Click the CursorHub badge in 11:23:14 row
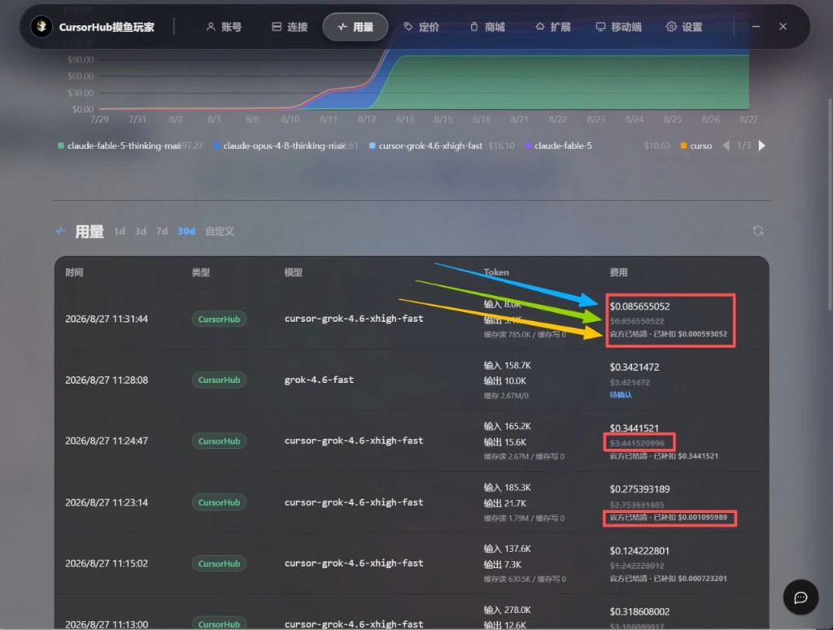Viewport: 833px width, 630px height. click(x=219, y=502)
